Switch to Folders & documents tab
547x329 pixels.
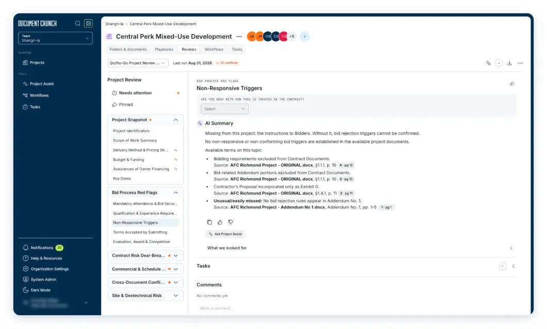[x=128, y=49]
